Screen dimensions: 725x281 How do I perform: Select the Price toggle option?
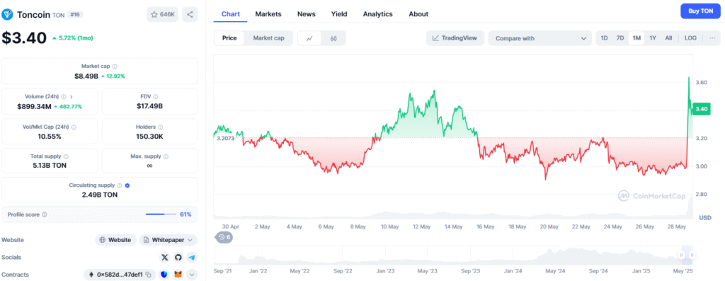click(x=229, y=38)
